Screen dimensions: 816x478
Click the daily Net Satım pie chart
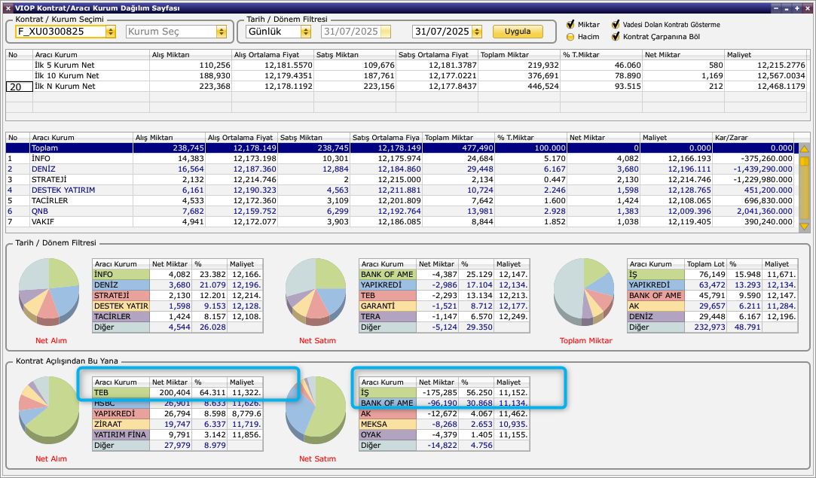tap(316, 292)
